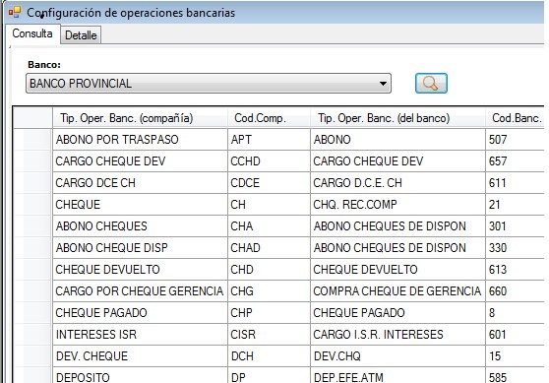Click the CCHD code cell
This screenshot has height=383, width=549.
pyautogui.click(x=269, y=161)
